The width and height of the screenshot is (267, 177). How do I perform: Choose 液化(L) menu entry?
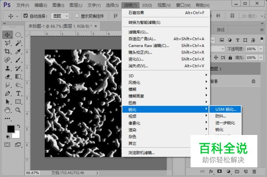coord(166,59)
